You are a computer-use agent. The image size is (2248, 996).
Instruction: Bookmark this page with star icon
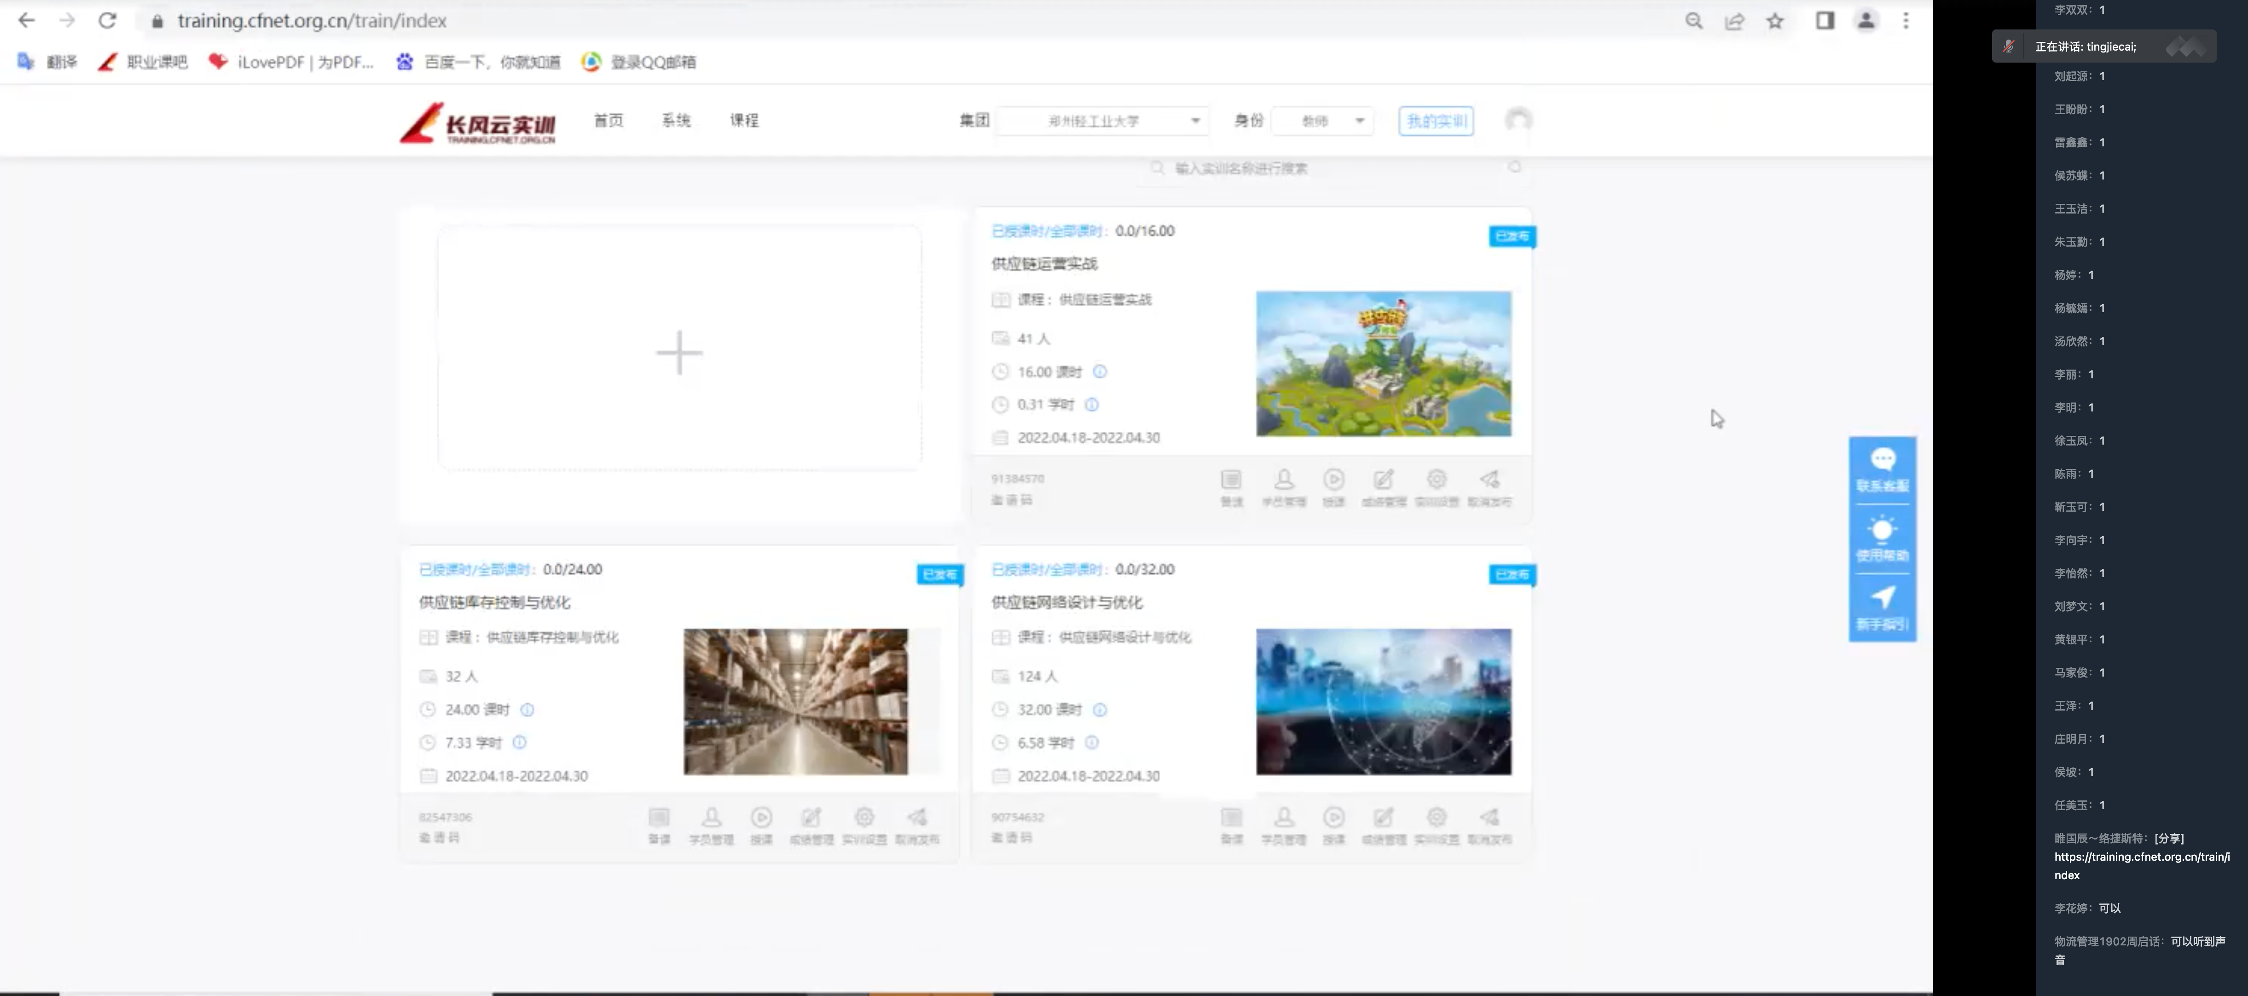point(1775,21)
